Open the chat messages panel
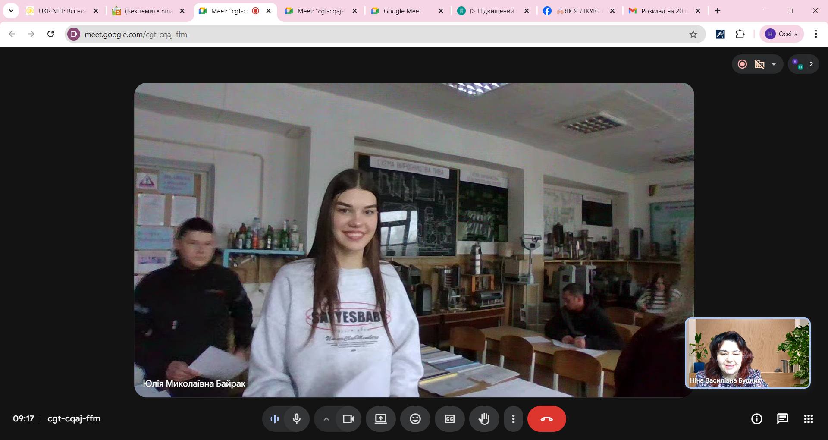The height and width of the screenshot is (440, 828). 782,419
